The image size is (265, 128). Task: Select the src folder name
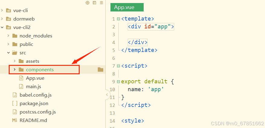pos(23,53)
